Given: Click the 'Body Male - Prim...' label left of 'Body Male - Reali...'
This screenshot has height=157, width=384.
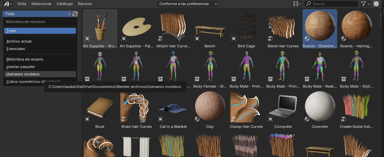Looking at the screenshot, I should (x=283, y=86).
